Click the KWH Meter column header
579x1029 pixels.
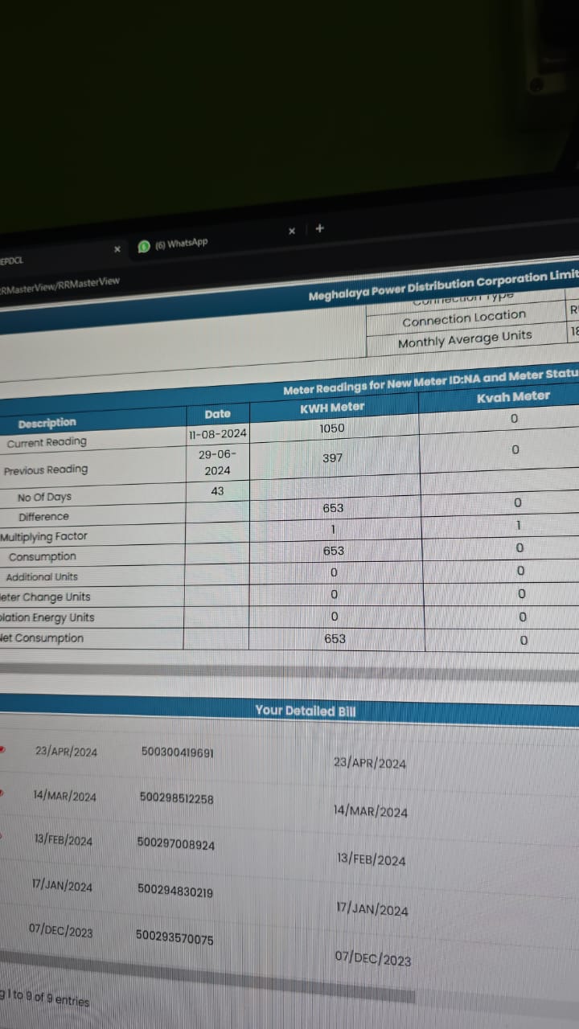pos(332,407)
